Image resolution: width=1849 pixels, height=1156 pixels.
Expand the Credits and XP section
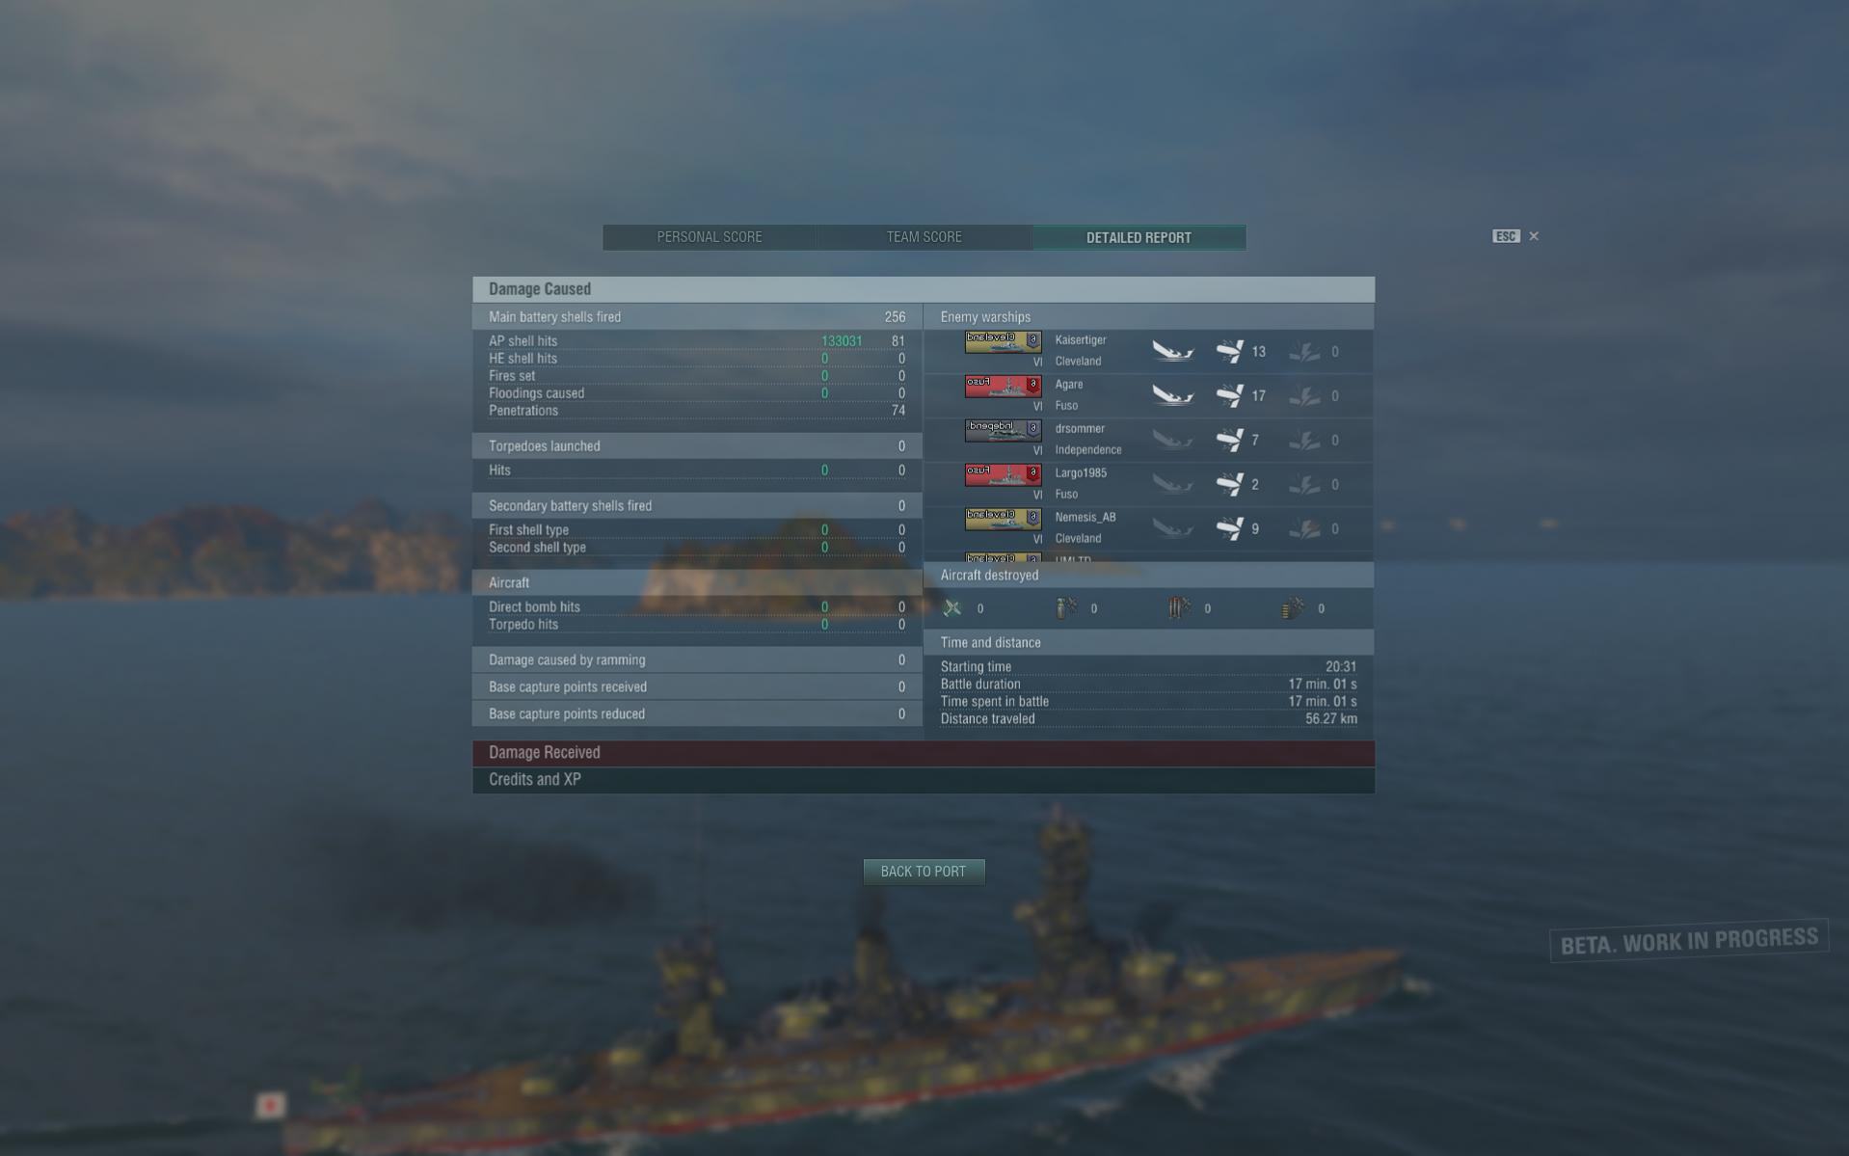pos(924,780)
